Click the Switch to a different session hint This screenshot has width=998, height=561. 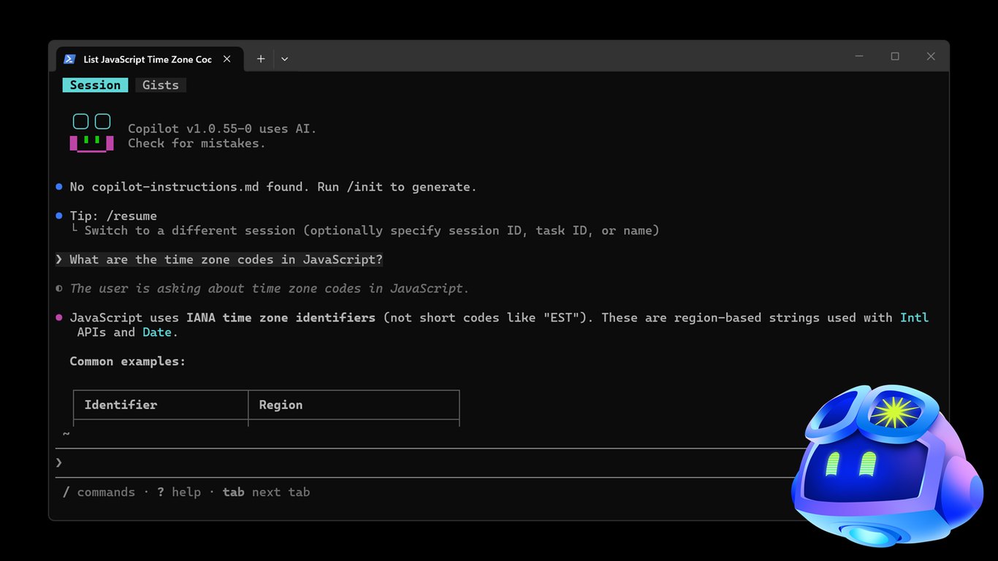[x=372, y=231]
